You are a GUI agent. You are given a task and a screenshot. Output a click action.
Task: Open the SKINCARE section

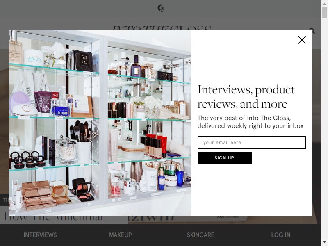200,235
